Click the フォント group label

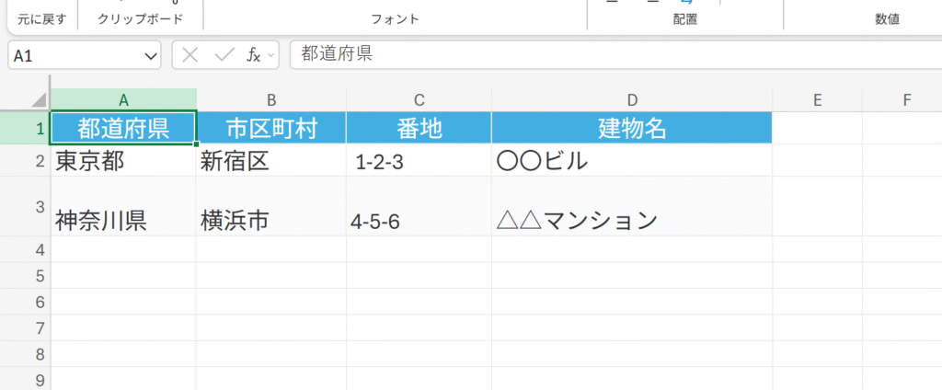pos(395,19)
